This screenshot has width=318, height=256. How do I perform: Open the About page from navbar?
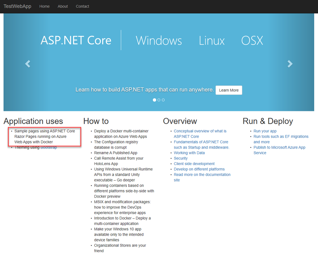tap(63, 6)
